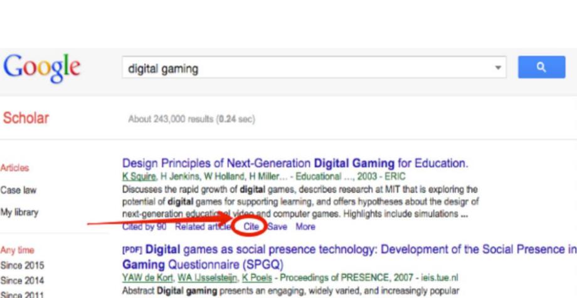Filter results Since 2015

(22, 265)
